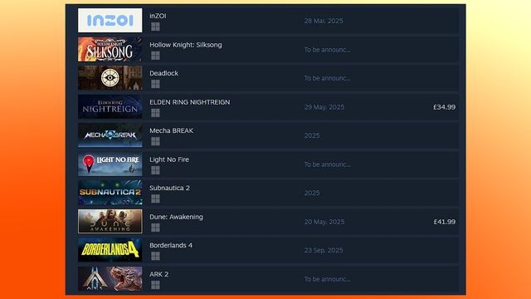
Task: Click the £41.99 price for Dune: Awakening
Action: point(445,222)
